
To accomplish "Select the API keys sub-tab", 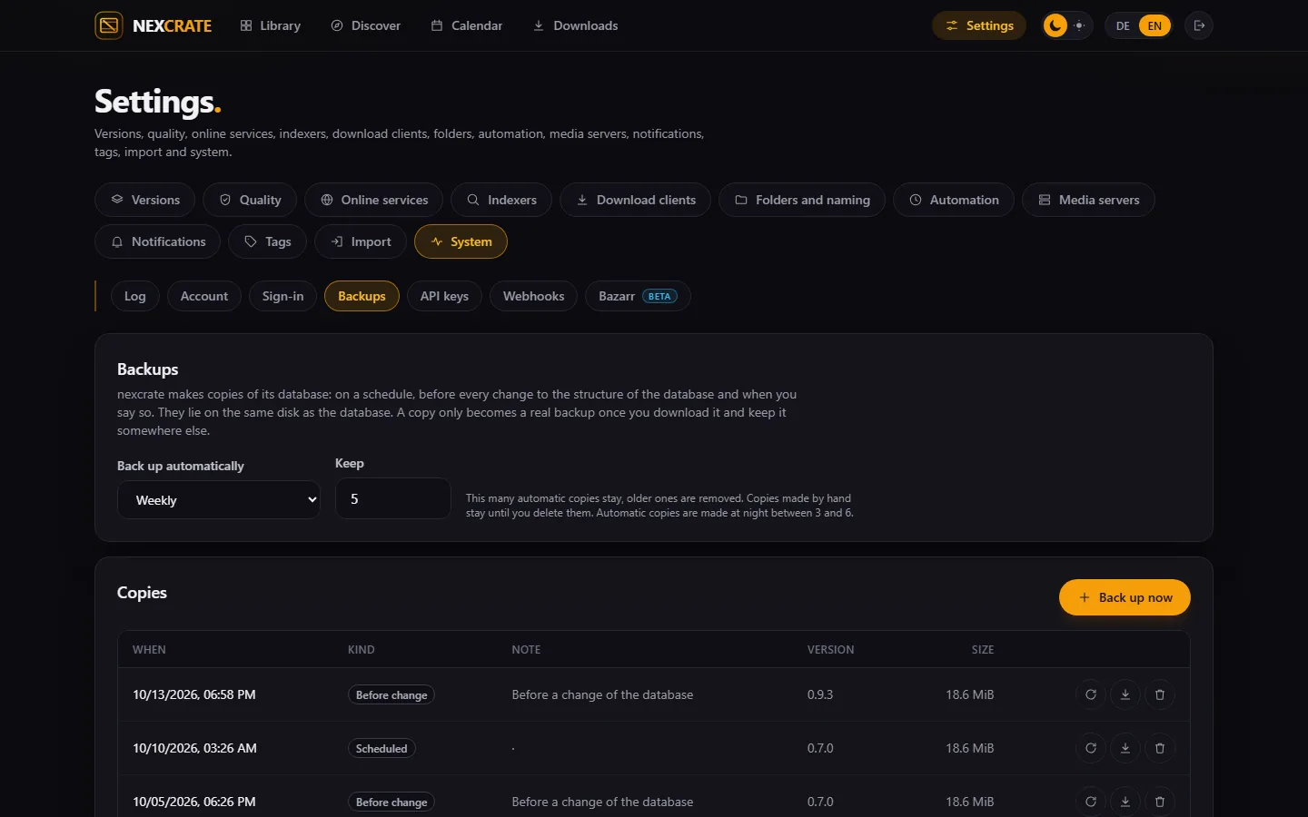I will pyautogui.click(x=444, y=296).
